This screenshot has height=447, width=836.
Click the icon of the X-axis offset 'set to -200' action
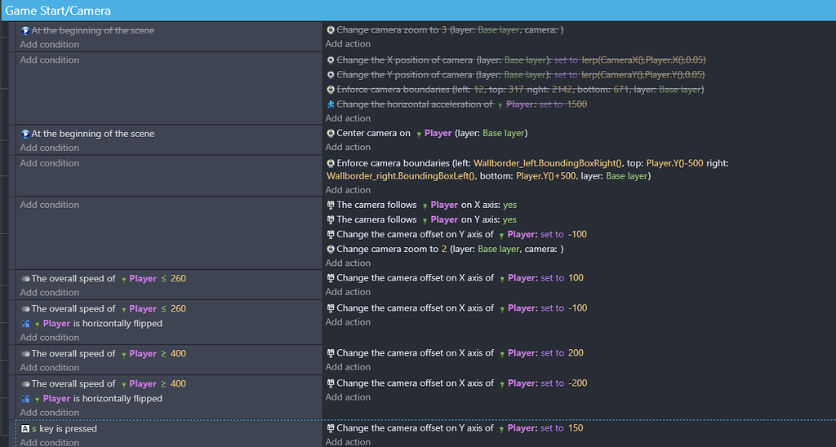pyautogui.click(x=331, y=383)
